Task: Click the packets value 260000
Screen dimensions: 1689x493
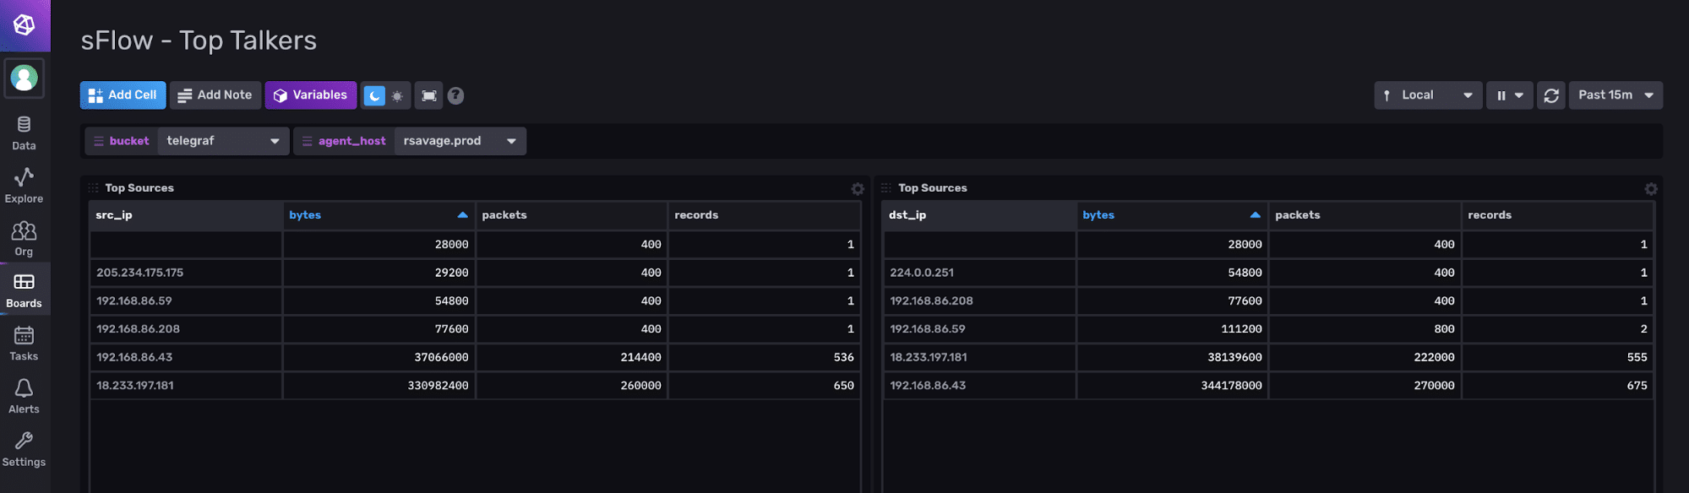Action: [x=641, y=386]
